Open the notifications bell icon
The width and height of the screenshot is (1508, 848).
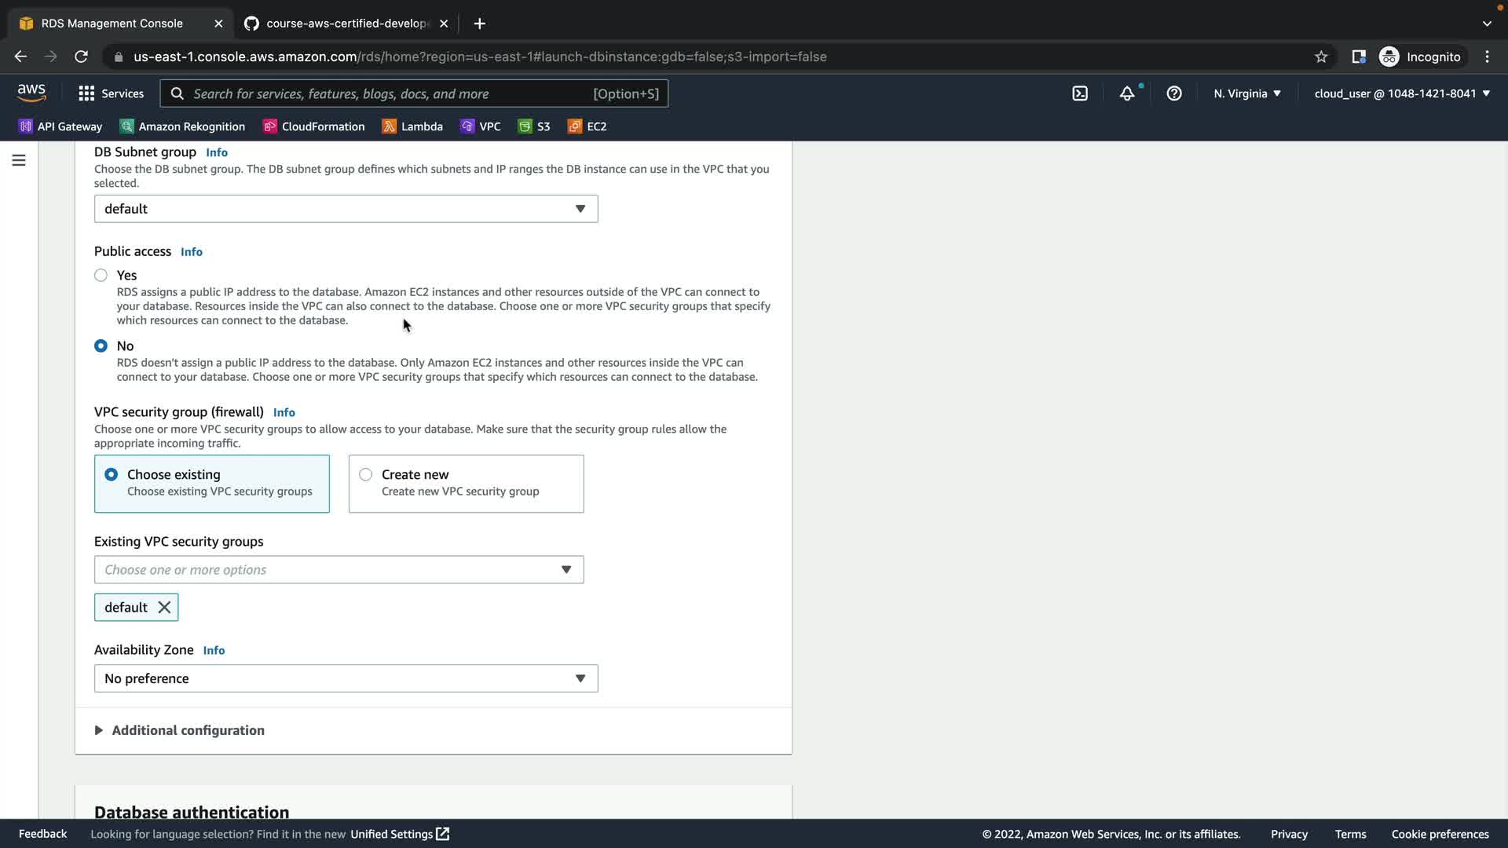click(x=1127, y=93)
